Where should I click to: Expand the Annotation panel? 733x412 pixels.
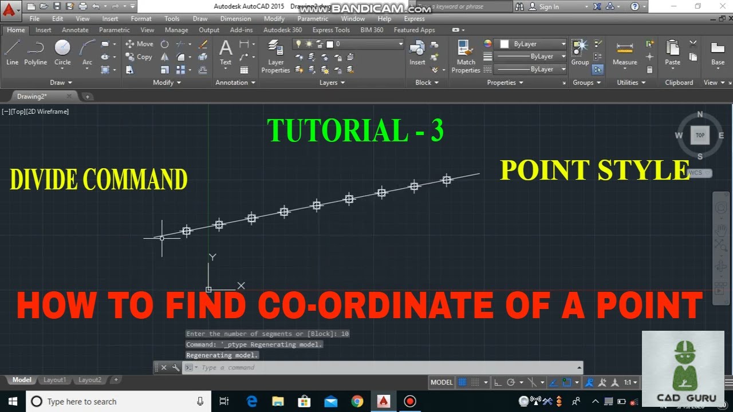(x=235, y=82)
